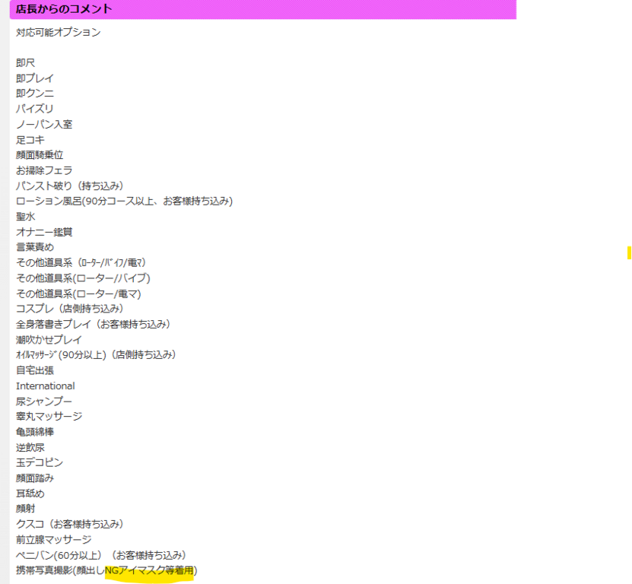Select the 携帯写真撮影 text
Image resolution: width=632 pixels, height=584 pixels.
coord(45,570)
